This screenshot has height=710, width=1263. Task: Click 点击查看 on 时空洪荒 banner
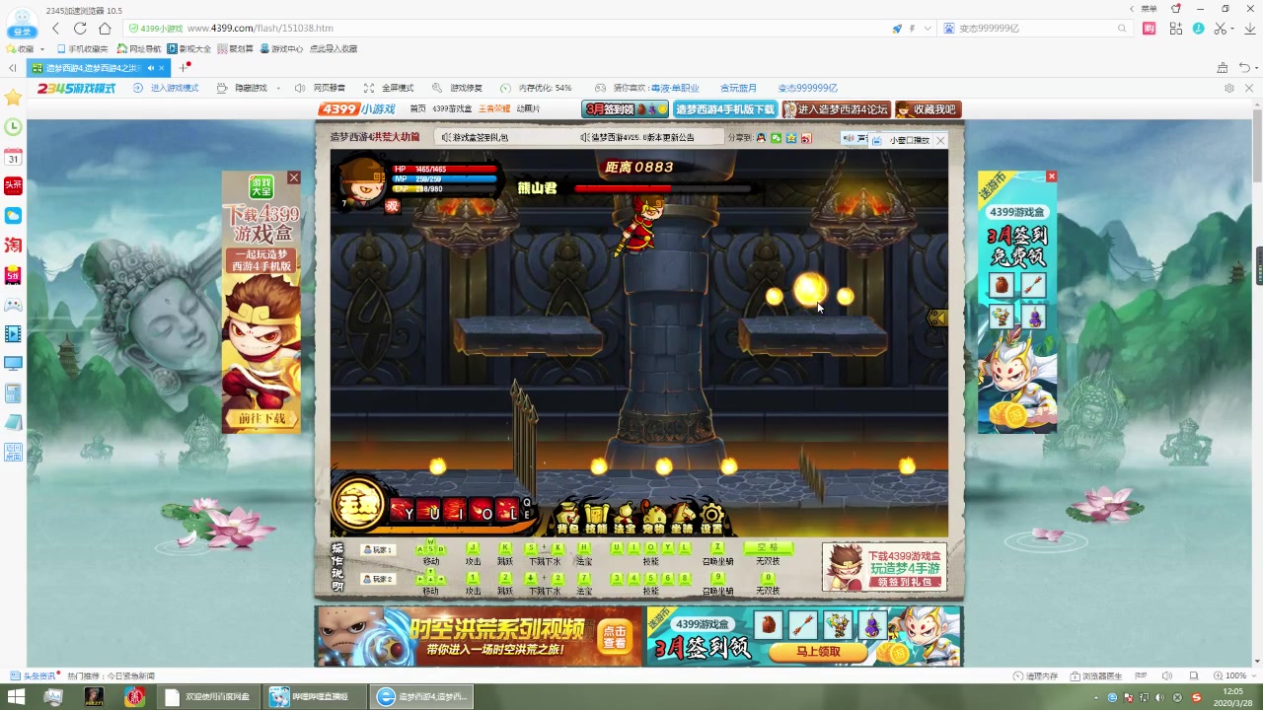tap(615, 636)
